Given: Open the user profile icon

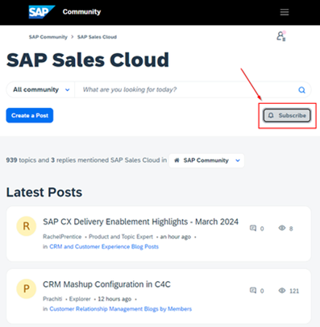Looking at the screenshot, I should click(x=281, y=36).
